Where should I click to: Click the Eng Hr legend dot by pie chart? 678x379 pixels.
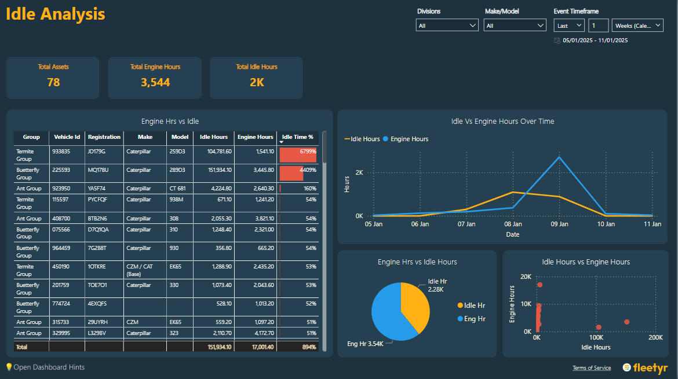tap(460, 319)
